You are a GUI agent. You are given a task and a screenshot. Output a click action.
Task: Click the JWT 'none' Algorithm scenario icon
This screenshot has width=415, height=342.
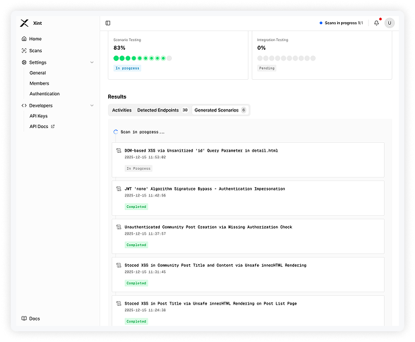point(119,188)
